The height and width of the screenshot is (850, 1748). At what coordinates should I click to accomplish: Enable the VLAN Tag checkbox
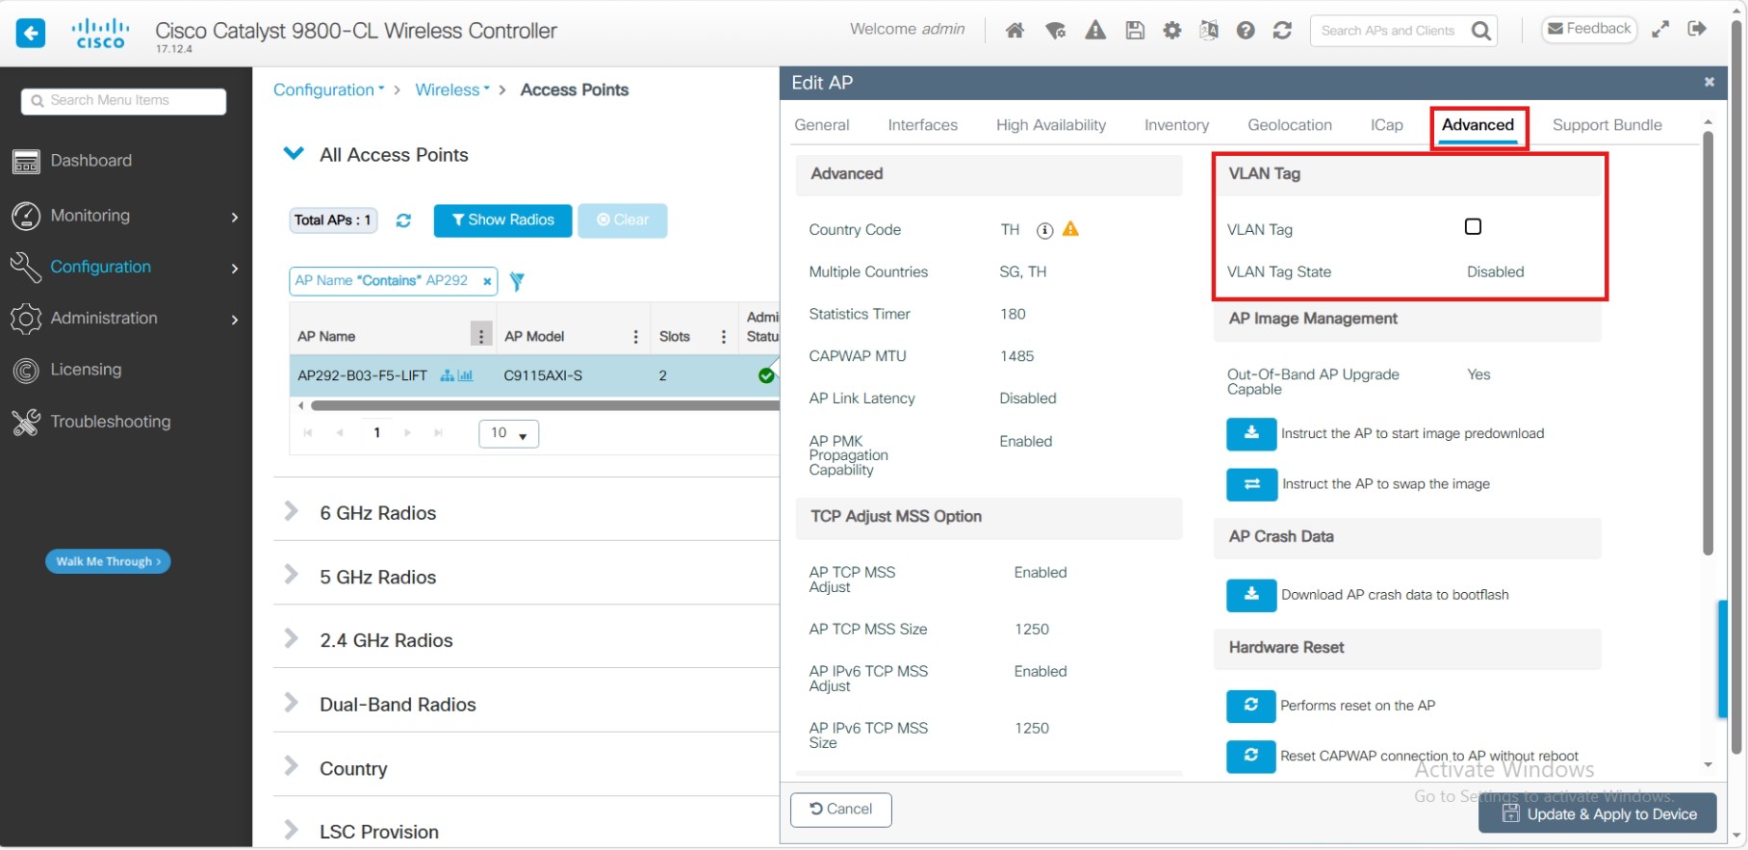pyautogui.click(x=1473, y=227)
